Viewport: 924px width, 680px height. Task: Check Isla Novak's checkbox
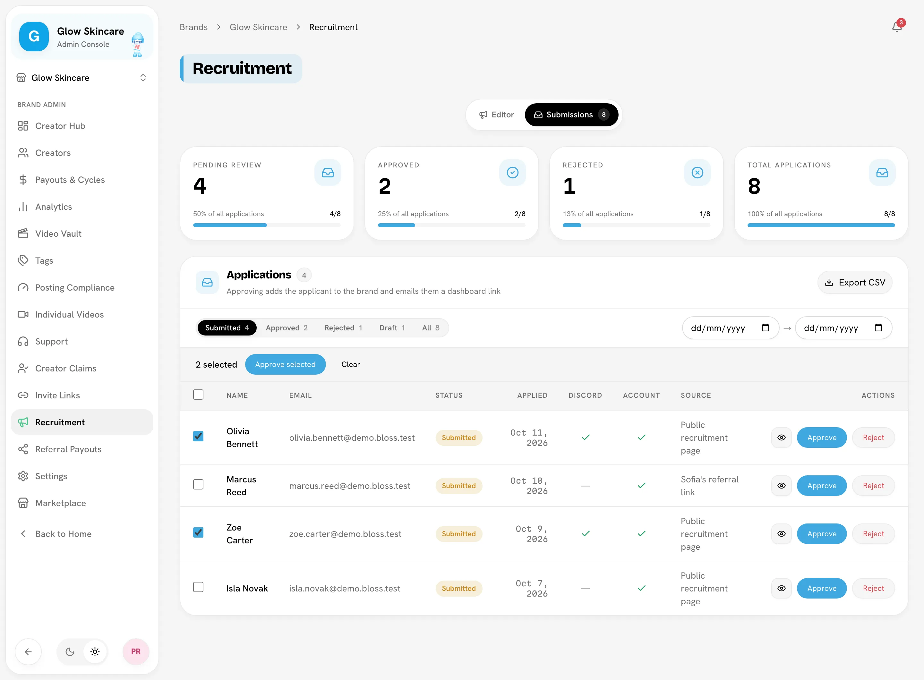(198, 587)
